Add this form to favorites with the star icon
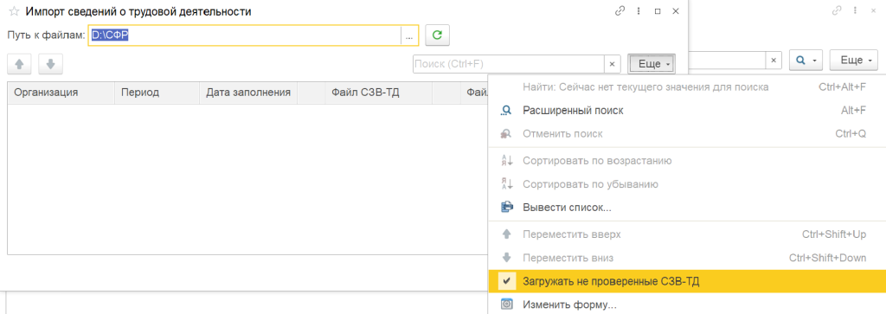 [x=14, y=11]
